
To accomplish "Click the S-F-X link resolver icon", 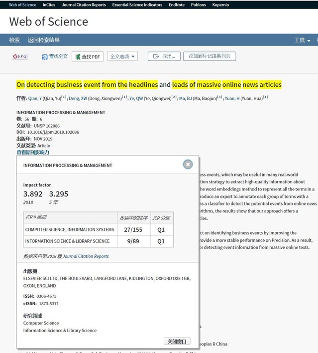I will (x=20, y=57).
